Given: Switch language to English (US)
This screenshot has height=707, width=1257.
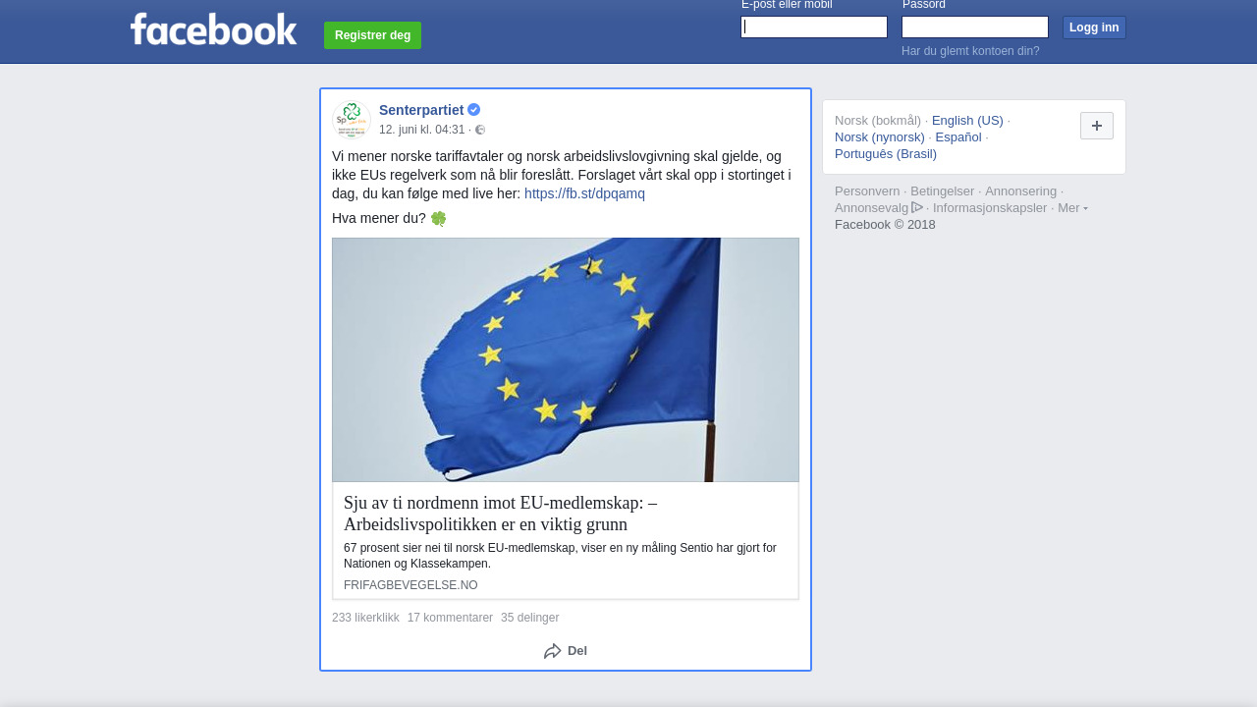Looking at the screenshot, I should click(x=967, y=121).
